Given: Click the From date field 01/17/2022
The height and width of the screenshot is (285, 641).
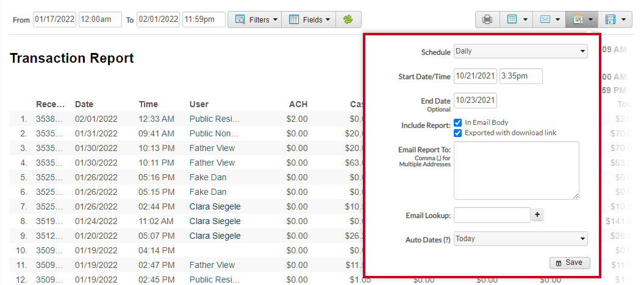Looking at the screenshot, I should pyautogui.click(x=54, y=19).
